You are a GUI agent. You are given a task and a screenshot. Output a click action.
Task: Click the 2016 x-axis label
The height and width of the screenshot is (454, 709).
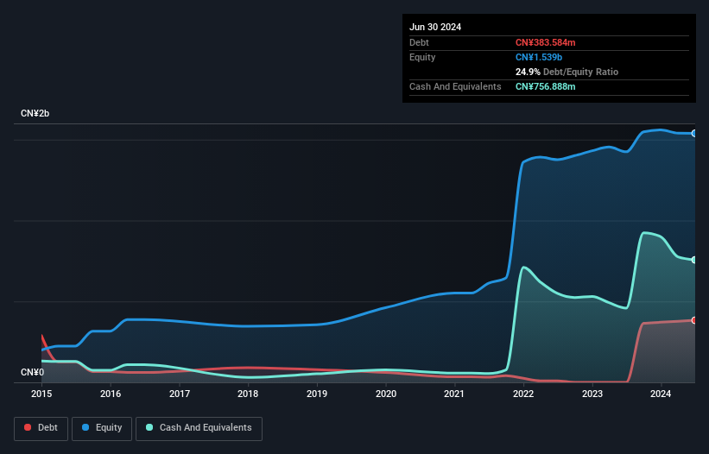pyautogui.click(x=111, y=394)
